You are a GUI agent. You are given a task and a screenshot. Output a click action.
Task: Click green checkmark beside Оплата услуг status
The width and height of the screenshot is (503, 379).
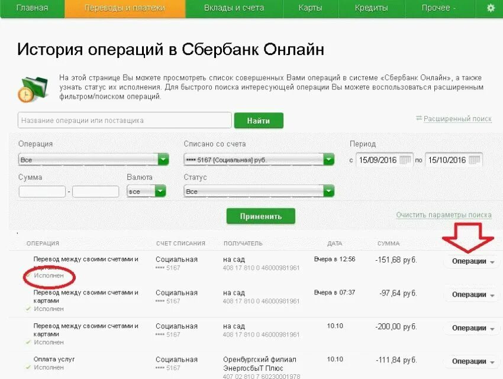click(28, 367)
